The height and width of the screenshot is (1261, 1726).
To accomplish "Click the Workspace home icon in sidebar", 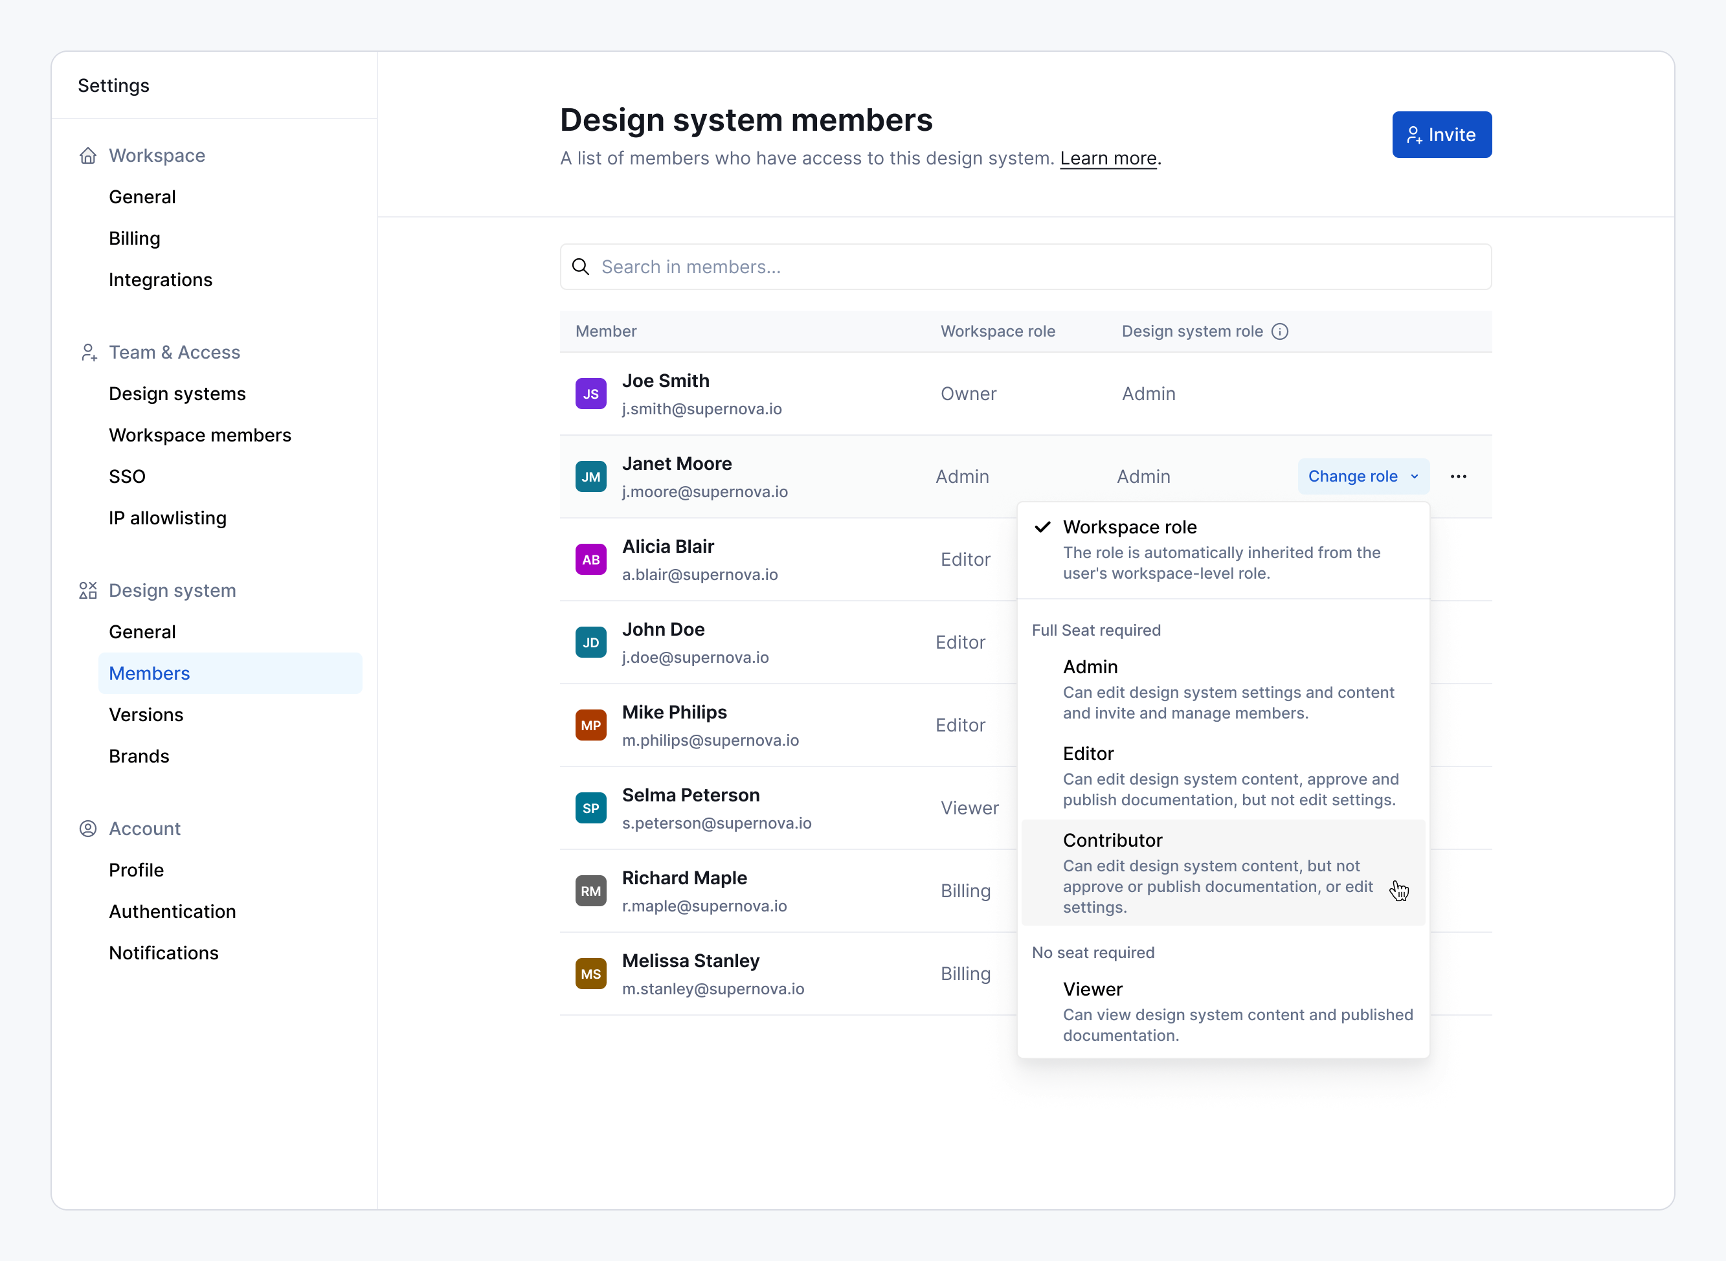I will point(89,156).
